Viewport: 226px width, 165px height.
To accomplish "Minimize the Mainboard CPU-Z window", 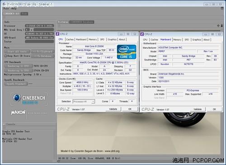I will [206, 34].
